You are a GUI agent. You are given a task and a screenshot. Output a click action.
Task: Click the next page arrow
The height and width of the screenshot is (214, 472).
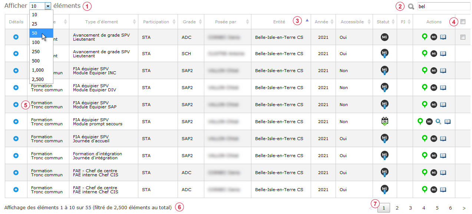464,208
